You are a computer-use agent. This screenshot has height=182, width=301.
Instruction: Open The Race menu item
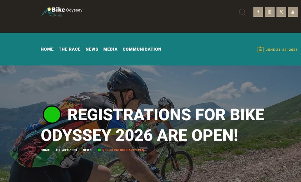click(x=70, y=49)
